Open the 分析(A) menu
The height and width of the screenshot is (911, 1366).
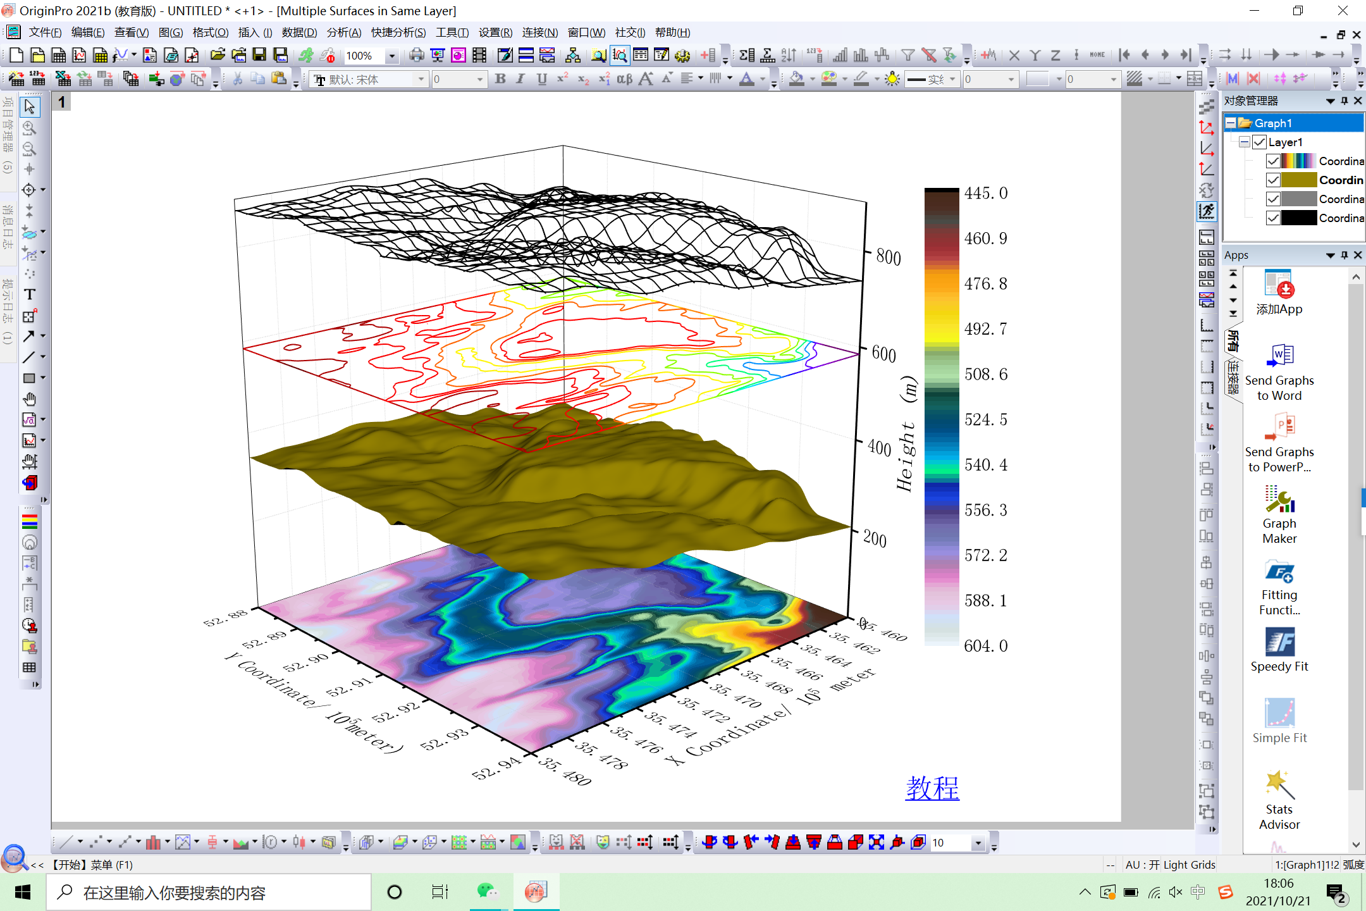[343, 32]
